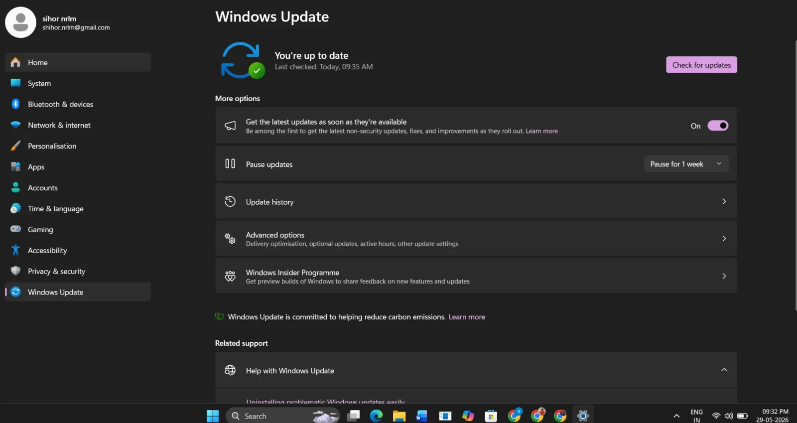
Task: Click the Pause updates icon
Action: pos(230,163)
